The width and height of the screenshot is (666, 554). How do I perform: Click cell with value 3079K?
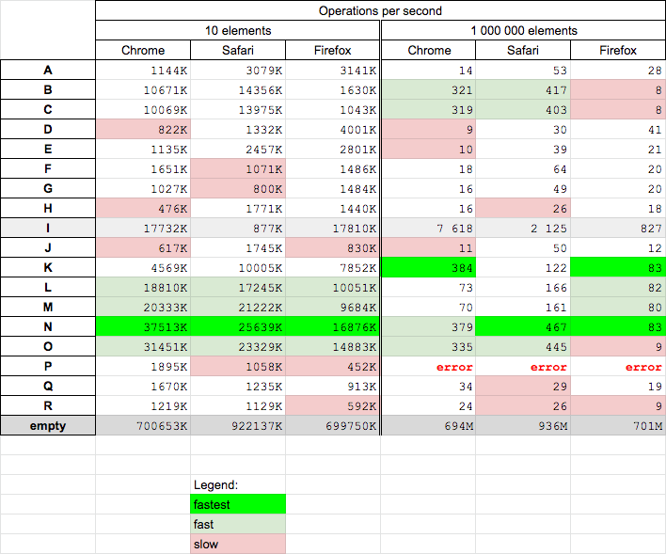click(238, 71)
